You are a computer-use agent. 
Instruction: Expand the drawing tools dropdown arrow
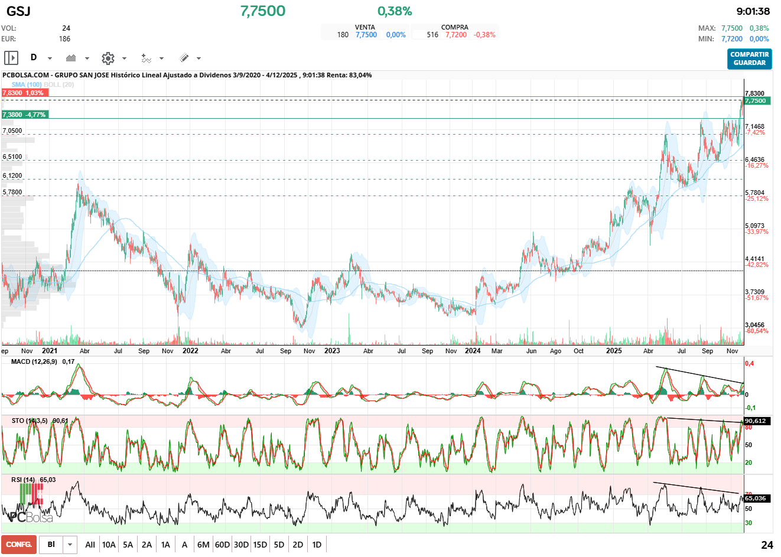198,58
